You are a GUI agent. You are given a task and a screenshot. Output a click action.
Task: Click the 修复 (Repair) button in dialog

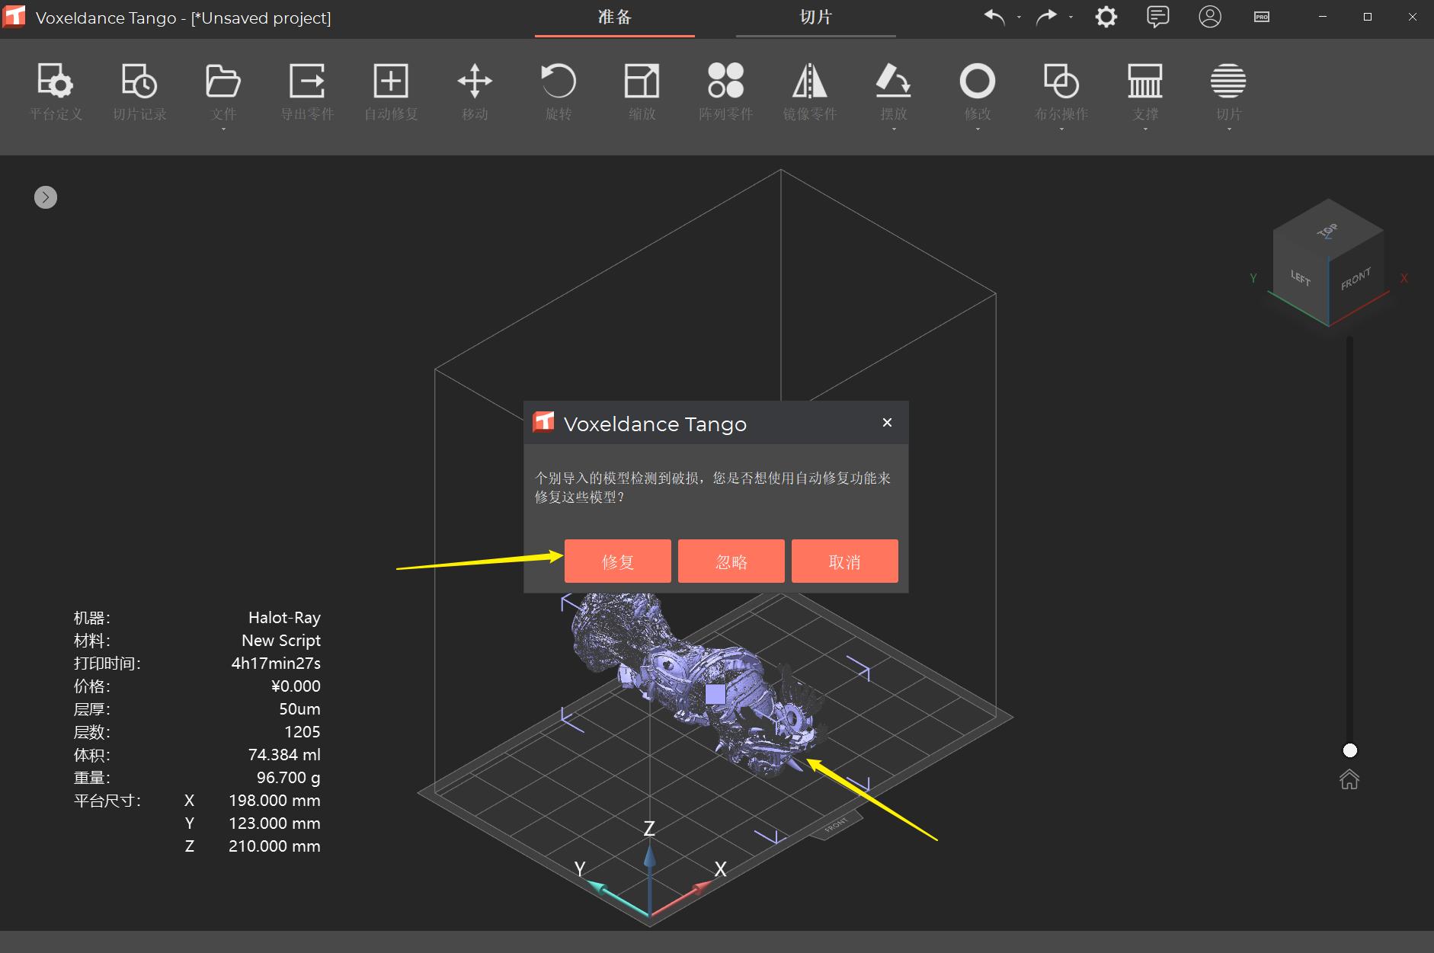point(616,561)
